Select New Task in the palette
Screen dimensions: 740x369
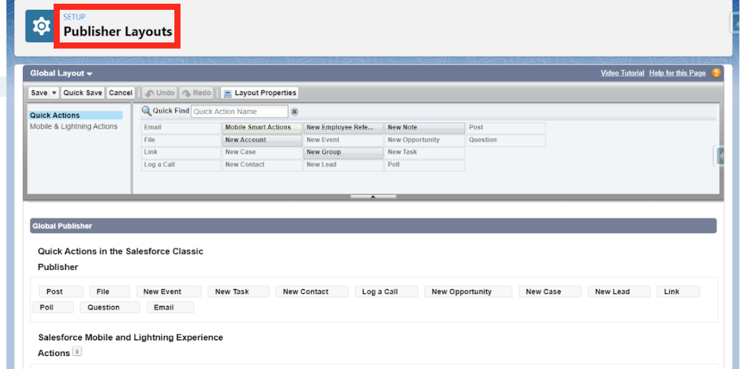pos(425,153)
